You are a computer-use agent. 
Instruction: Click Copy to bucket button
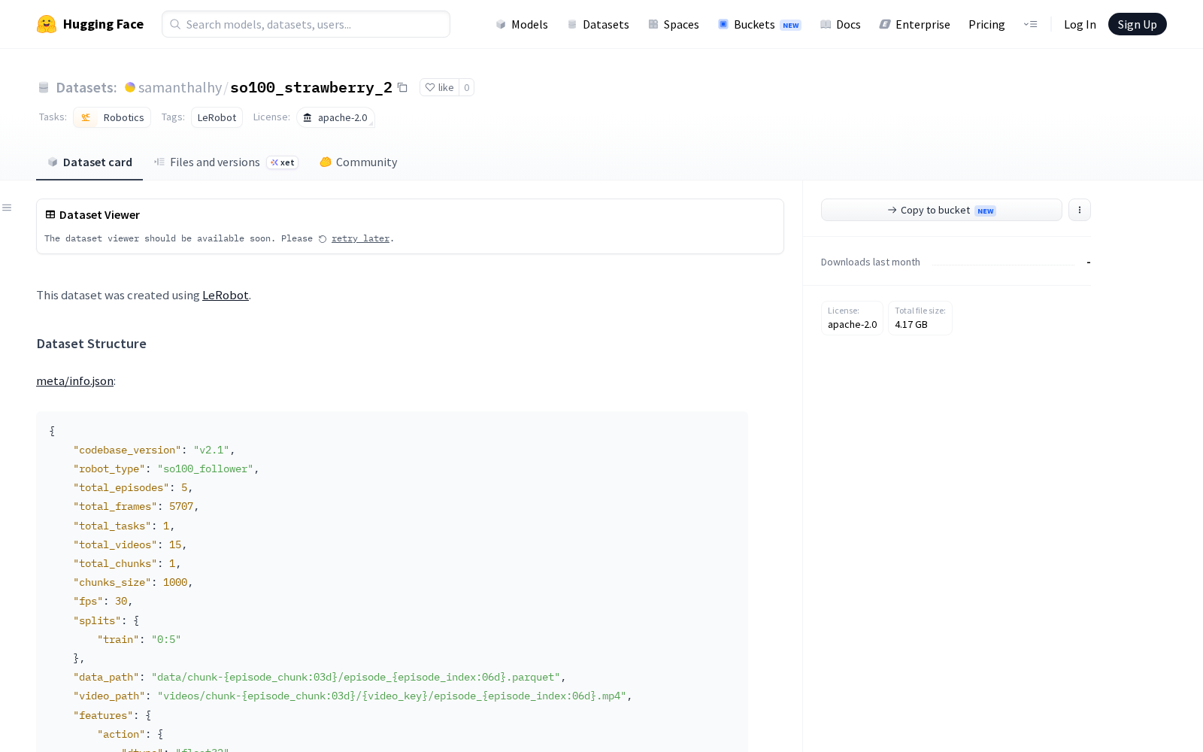(941, 210)
